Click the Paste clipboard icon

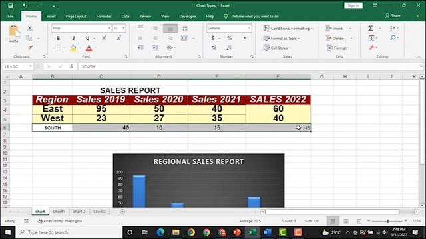pyautogui.click(x=13, y=31)
